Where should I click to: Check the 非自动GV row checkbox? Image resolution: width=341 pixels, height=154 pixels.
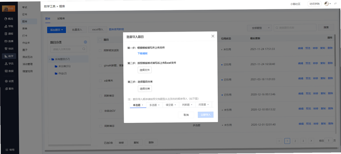tap(100, 111)
